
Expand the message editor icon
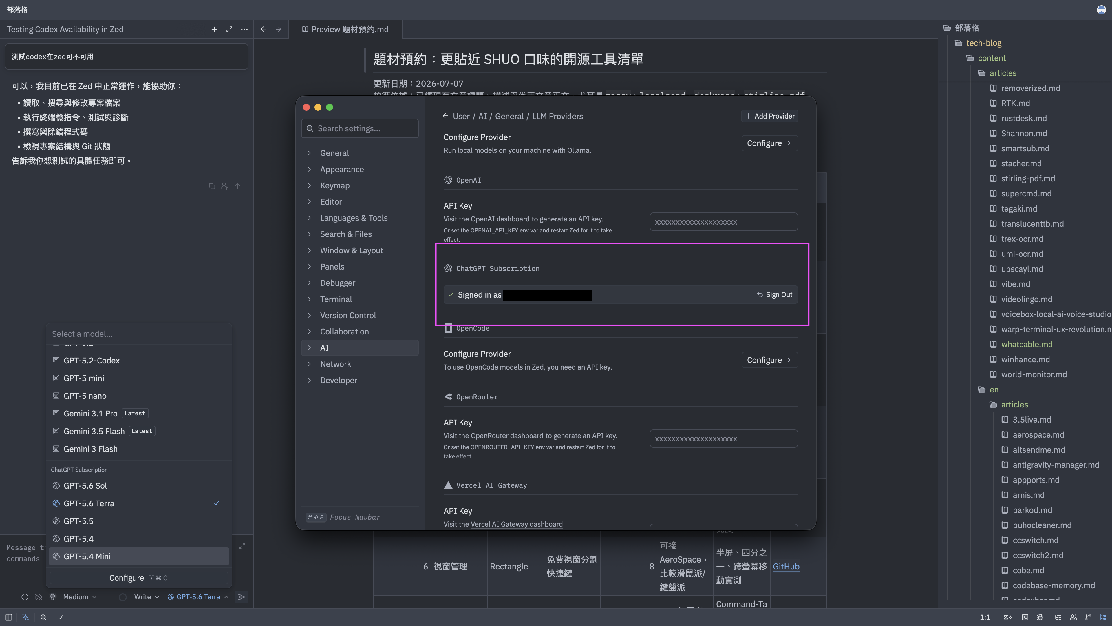coord(242,546)
